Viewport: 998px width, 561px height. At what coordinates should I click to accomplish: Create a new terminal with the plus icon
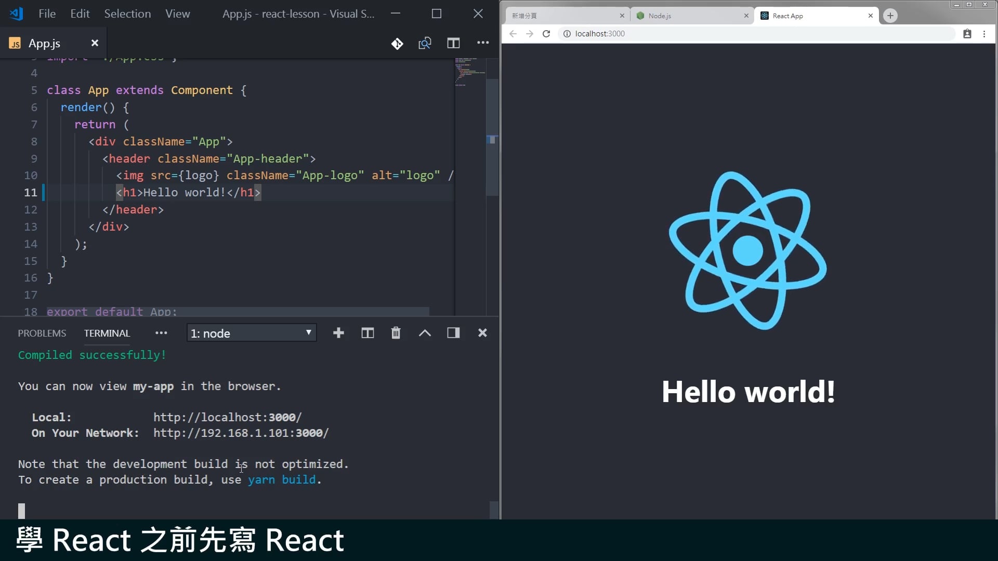(x=338, y=333)
